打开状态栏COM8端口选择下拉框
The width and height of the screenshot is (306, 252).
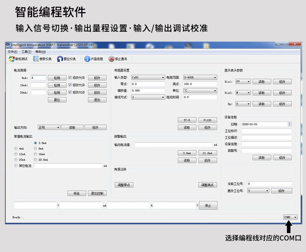(295, 217)
